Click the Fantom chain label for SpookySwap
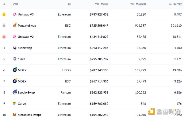The image size is (184, 118). (66, 93)
